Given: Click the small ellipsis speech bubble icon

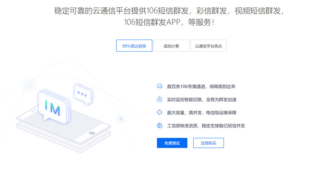Looking at the screenshot, I should 83,94.
